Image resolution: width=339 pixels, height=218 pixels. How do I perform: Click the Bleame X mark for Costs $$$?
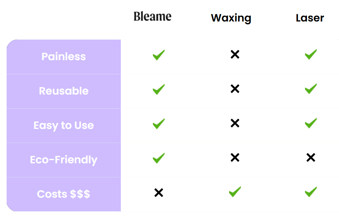pyautogui.click(x=158, y=193)
